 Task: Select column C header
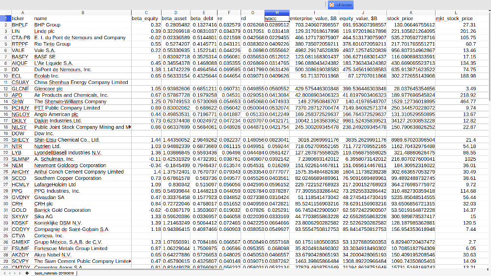pos(146,13)
